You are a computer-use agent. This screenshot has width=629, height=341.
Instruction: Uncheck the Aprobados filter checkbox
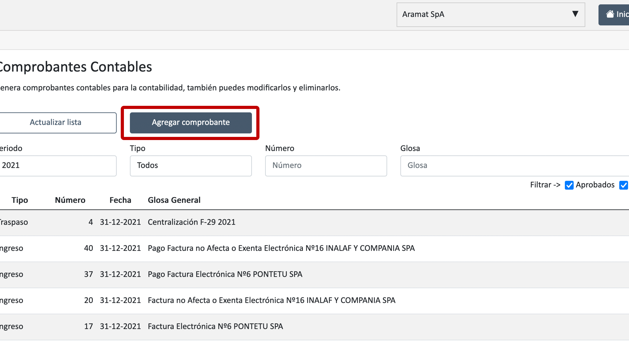(569, 185)
